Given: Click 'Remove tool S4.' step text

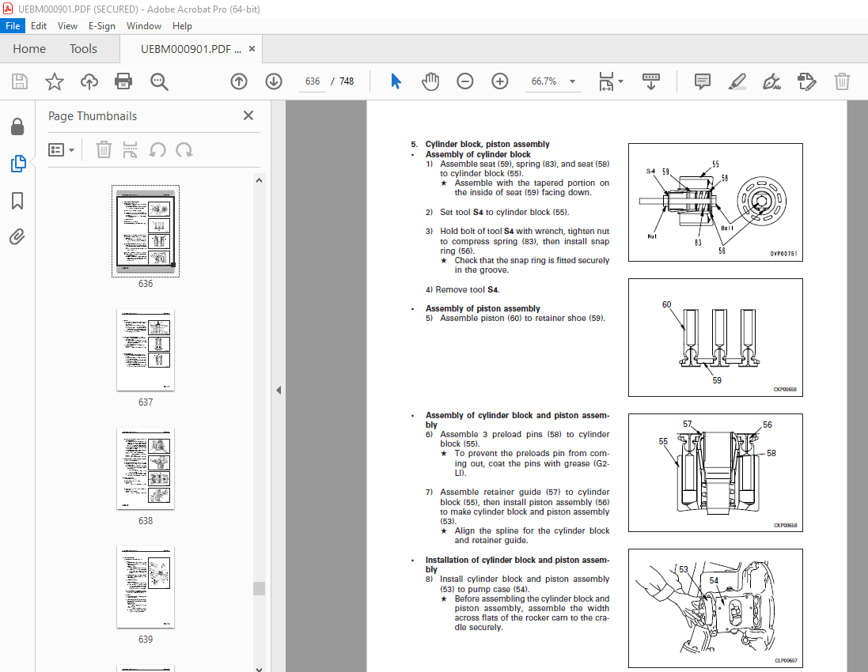Looking at the screenshot, I should 467,289.
